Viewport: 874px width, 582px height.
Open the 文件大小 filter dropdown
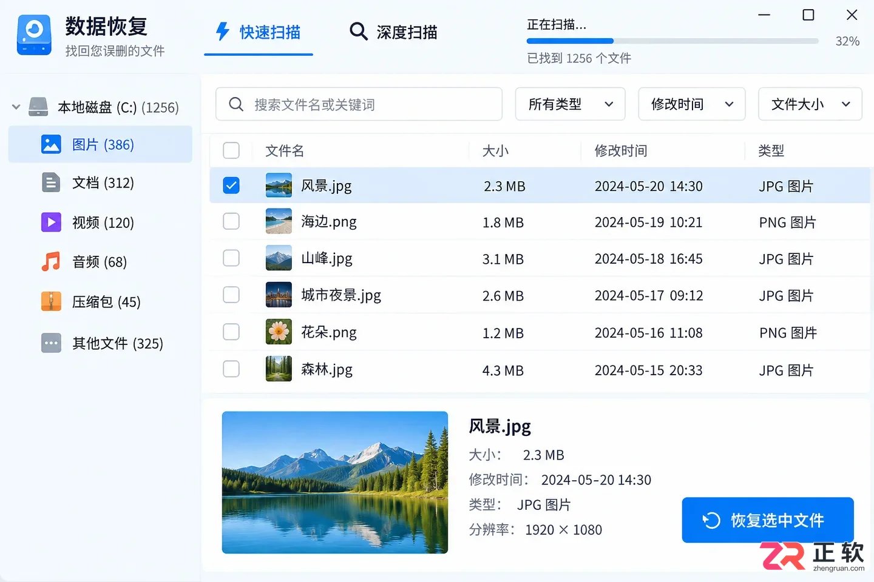pyautogui.click(x=810, y=104)
